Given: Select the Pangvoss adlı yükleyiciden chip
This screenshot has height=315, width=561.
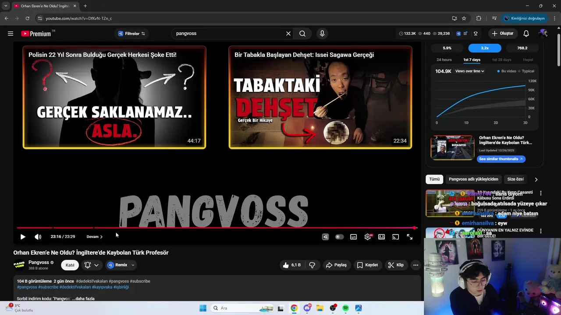Looking at the screenshot, I should pos(473,179).
